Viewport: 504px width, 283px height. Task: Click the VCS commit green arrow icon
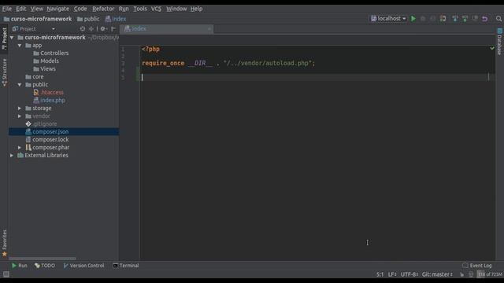point(465,19)
